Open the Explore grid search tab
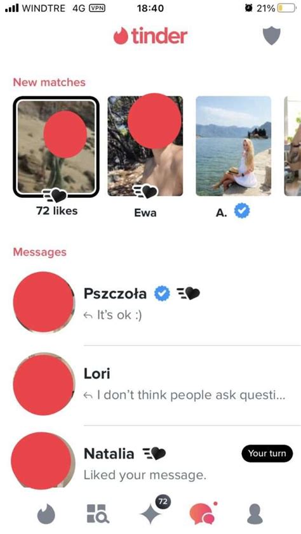This screenshot has height=534, width=301. click(x=98, y=514)
